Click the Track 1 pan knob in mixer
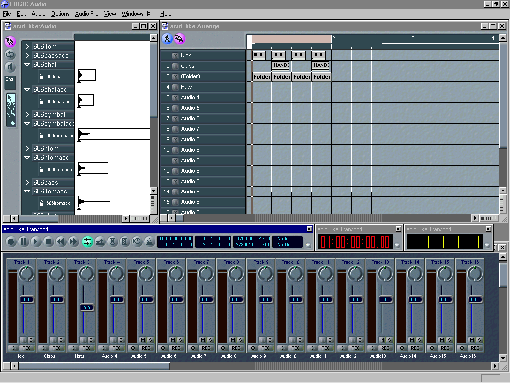510x383 pixels. pyautogui.click(x=27, y=274)
